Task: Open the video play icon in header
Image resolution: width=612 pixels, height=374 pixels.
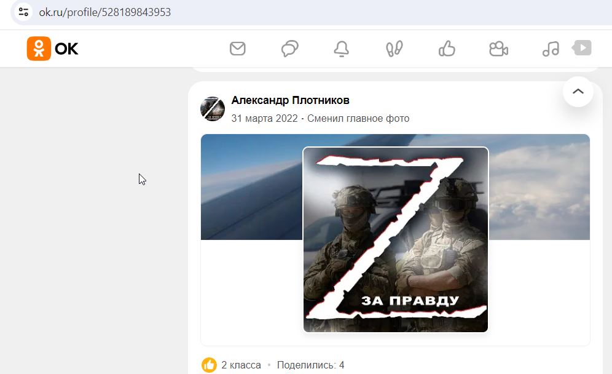Action: [582, 48]
